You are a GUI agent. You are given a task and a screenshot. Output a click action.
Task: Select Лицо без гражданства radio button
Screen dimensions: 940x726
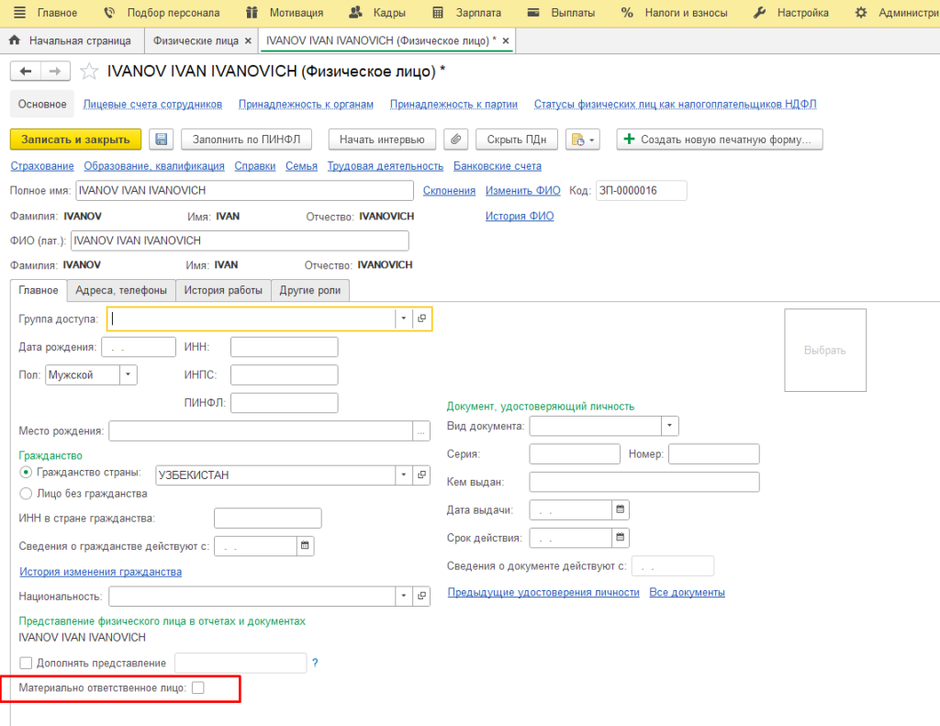point(26,493)
